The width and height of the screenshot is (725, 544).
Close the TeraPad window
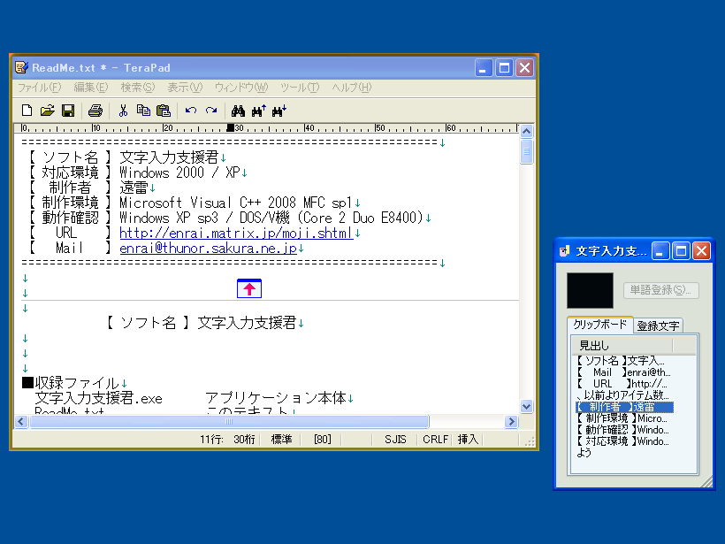coord(524,68)
